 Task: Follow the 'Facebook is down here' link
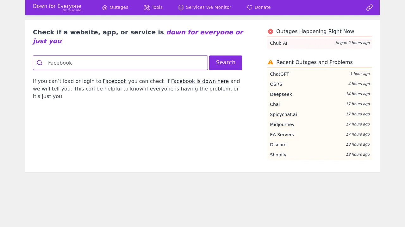click(200, 81)
